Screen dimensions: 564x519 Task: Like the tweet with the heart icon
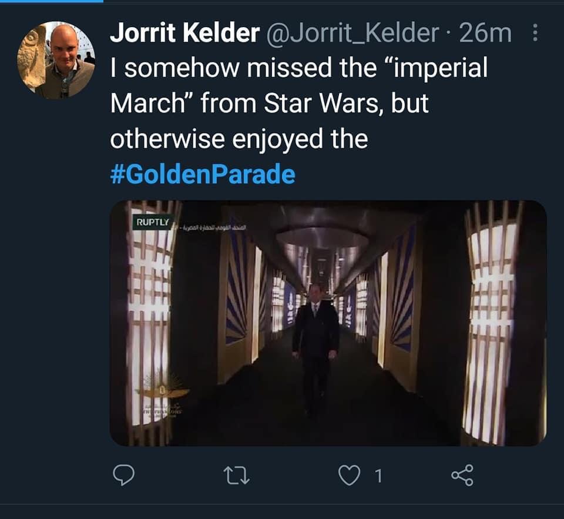tap(349, 476)
